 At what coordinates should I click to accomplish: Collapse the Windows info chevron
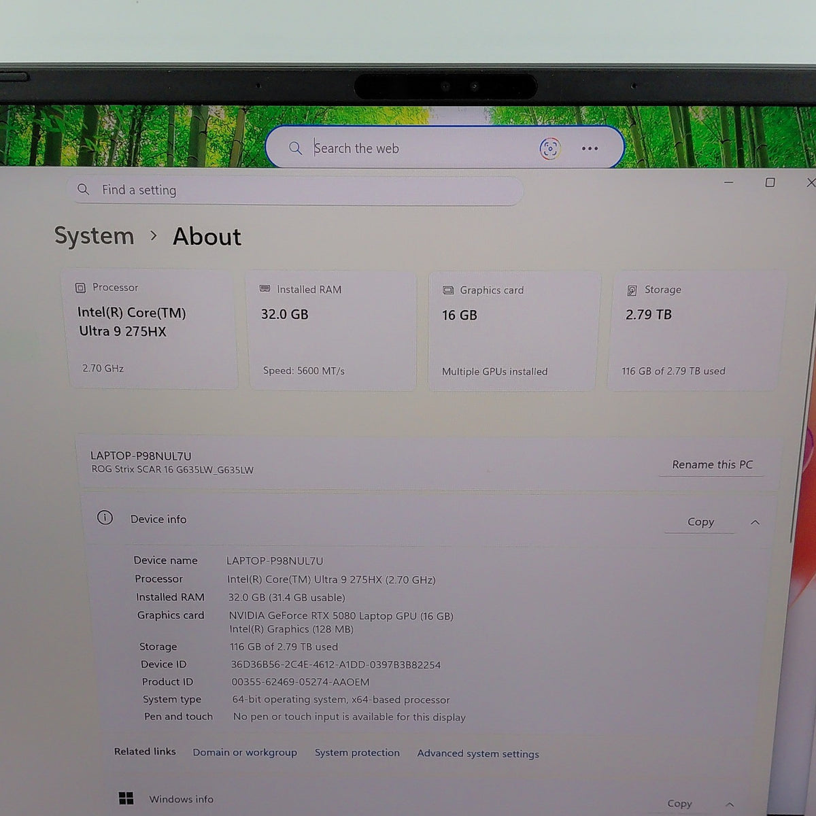pos(730,804)
